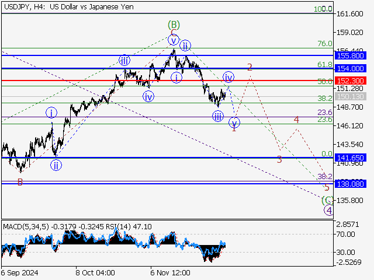This screenshot has width=374, height=280.
Task: Click the 8 Oct 04:00 date marker
Action: [x=95, y=272]
